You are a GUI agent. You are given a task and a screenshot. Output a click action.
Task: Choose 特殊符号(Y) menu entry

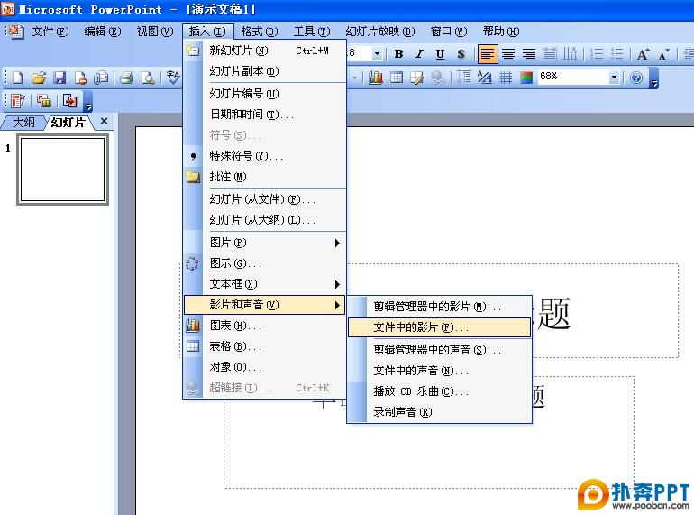coord(264,156)
